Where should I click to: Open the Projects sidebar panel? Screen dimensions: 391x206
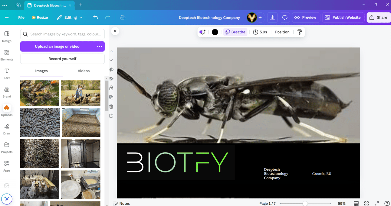(x=7, y=148)
